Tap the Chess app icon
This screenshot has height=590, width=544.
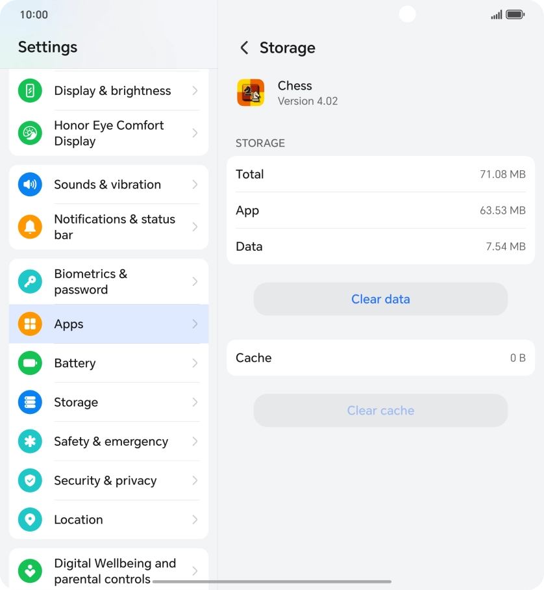point(251,93)
